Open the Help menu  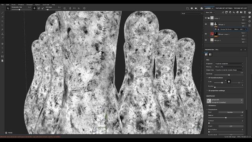tap(54, 5)
